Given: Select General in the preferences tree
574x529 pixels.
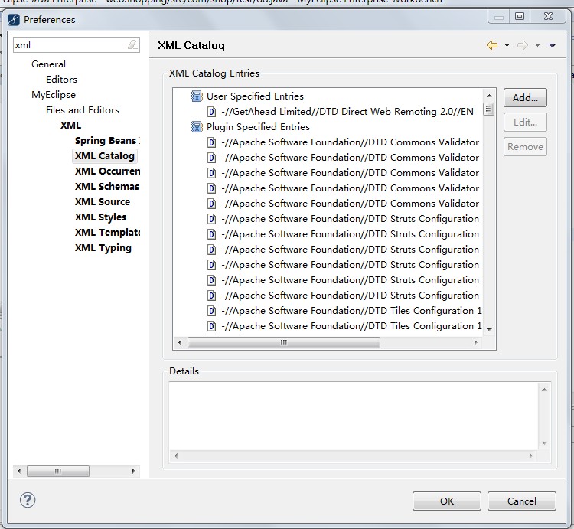Looking at the screenshot, I should click(48, 64).
